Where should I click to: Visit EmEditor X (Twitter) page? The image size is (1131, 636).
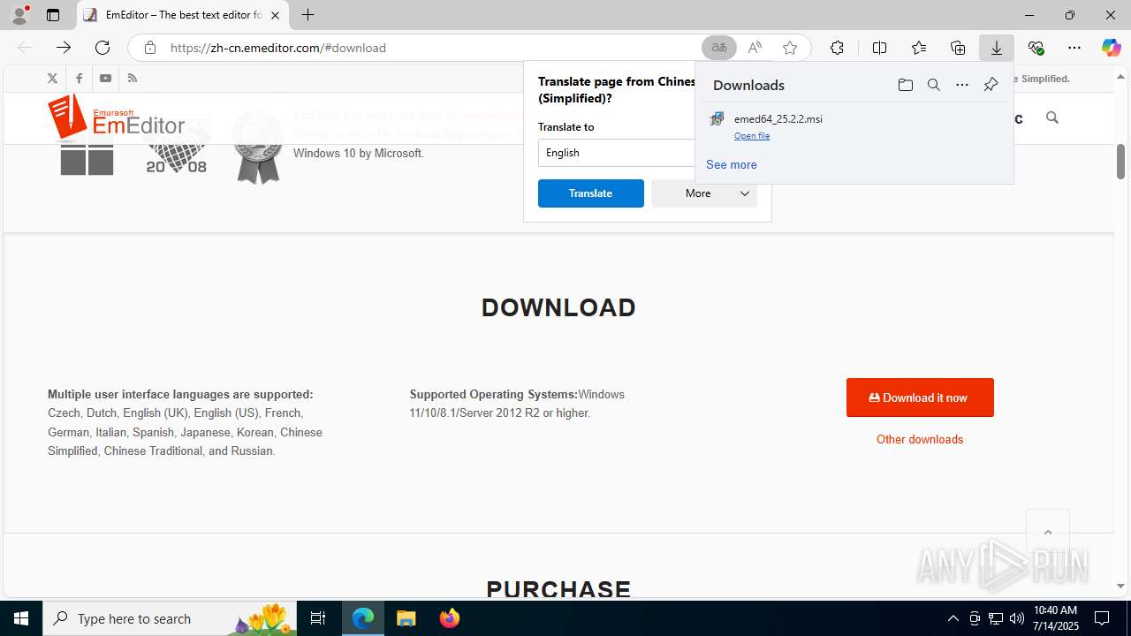[x=52, y=79]
